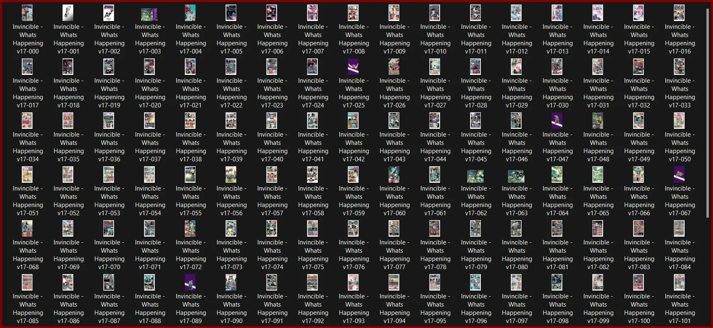Click file name ending v17-023
The width and height of the screenshot is (713, 328).
click(273, 93)
